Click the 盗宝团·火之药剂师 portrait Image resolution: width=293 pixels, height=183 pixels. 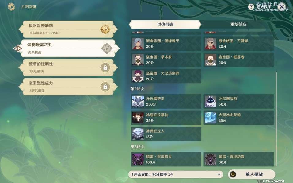[138, 76]
